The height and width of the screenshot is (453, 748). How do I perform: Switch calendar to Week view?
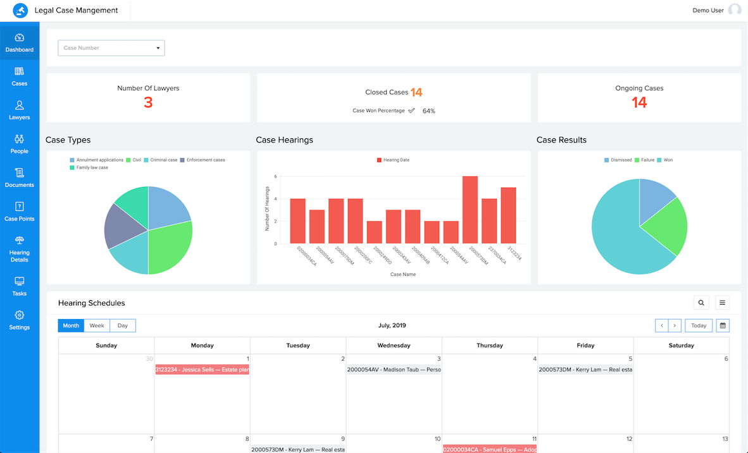(97, 325)
